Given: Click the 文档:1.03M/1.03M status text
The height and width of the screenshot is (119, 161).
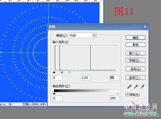Looking at the screenshot, I should tap(34, 104).
